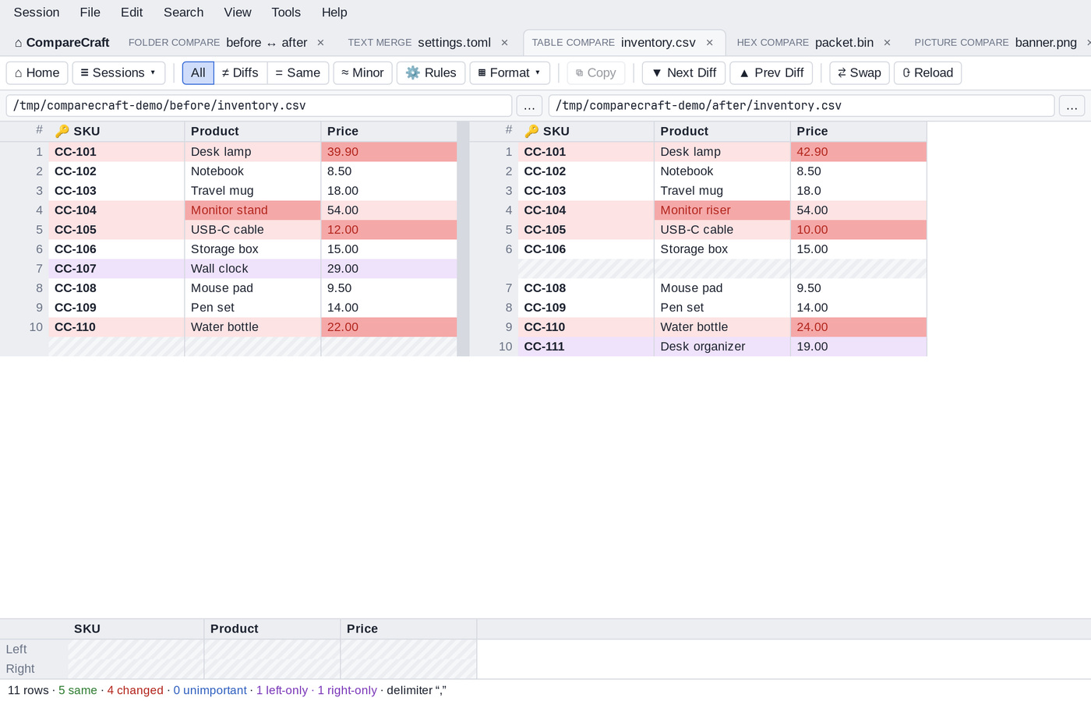Click the center pane divider bar
Viewport: 1091px width, 701px height.
coord(464,238)
